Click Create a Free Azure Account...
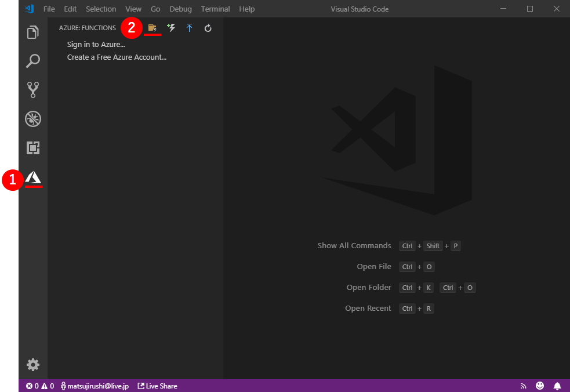Image resolution: width=570 pixels, height=392 pixels. [x=117, y=57]
